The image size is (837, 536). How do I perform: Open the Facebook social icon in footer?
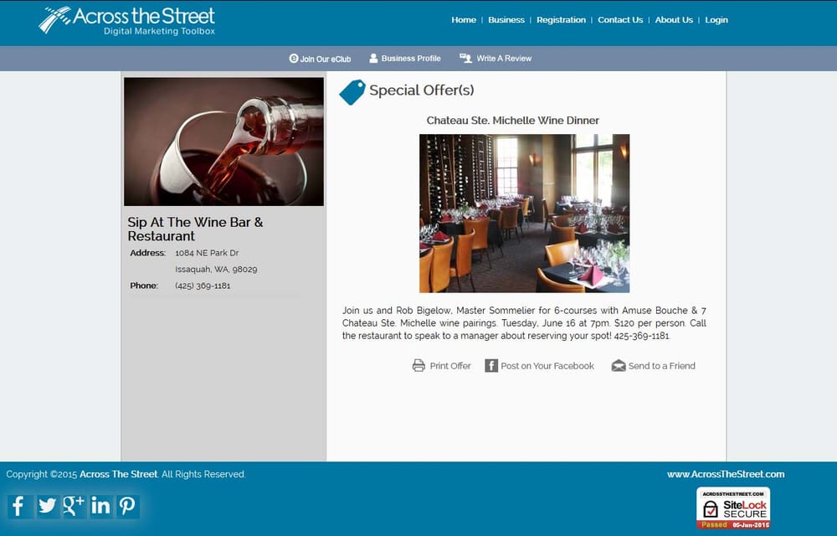tap(20, 506)
